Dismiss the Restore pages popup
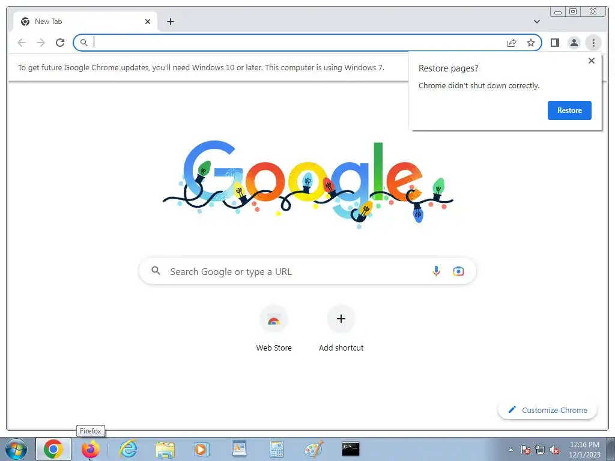 (x=592, y=61)
